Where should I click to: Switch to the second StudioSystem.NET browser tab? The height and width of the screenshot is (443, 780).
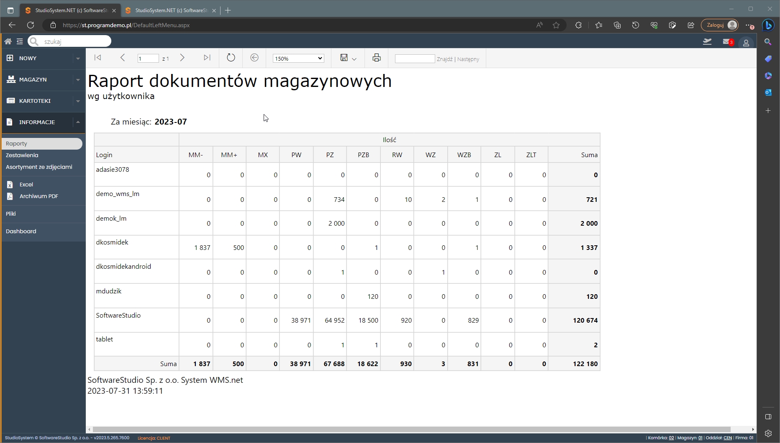pos(167,10)
